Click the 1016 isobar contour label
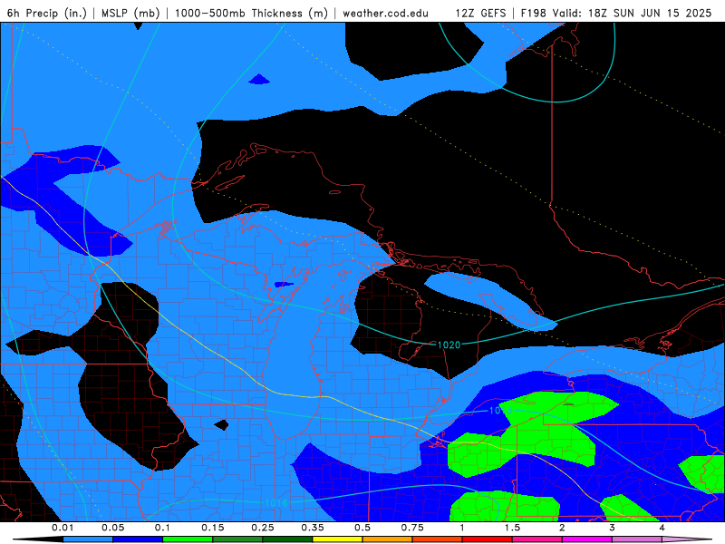Screen dimensions: 725x544 coord(276,503)
